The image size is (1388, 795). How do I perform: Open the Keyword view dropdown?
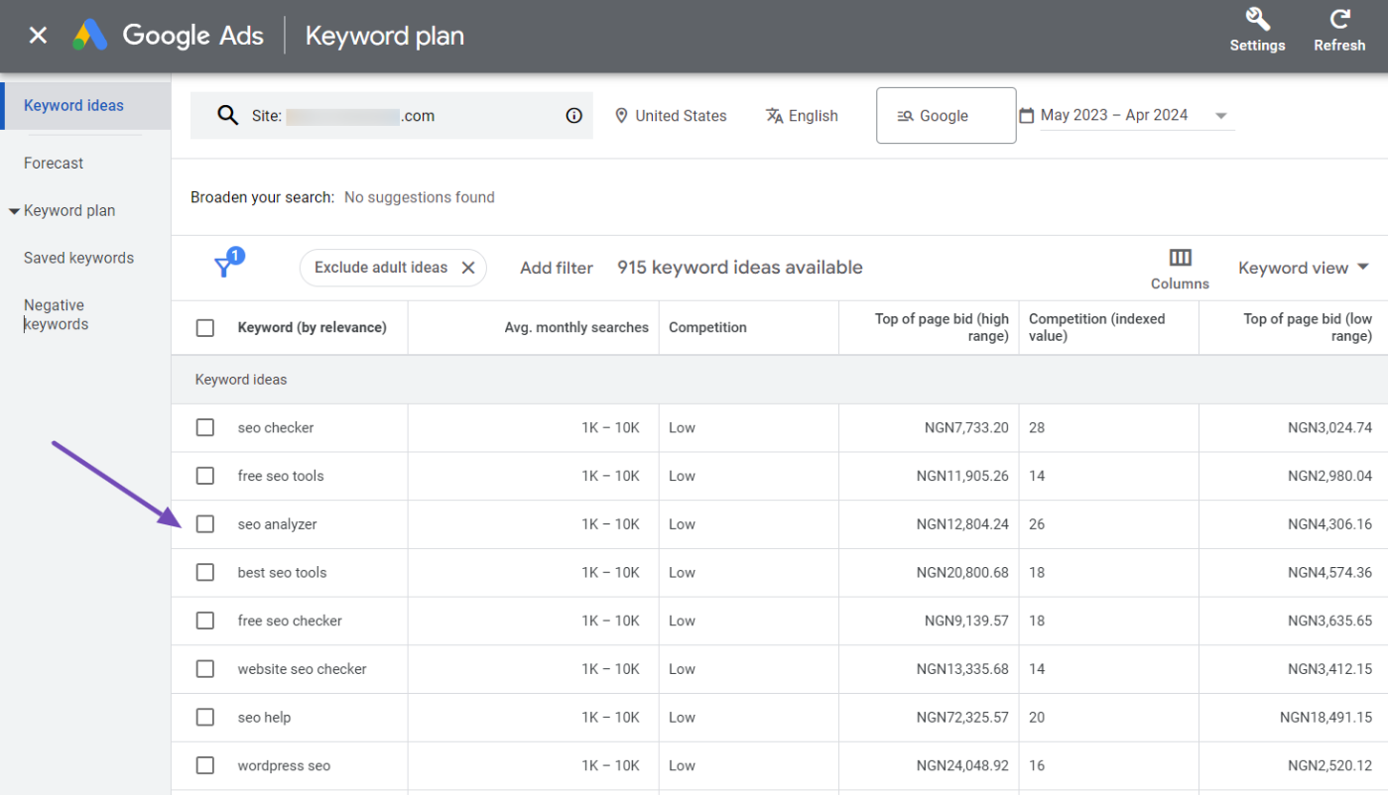tap(1304, 268)
